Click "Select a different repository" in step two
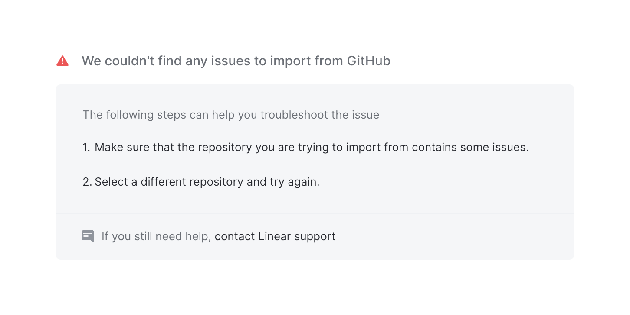The height and width of the screenshot is (315, 630). pos(169,182)
